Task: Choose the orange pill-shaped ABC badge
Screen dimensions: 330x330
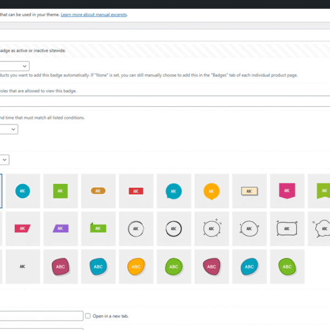Action: (98, 191)
